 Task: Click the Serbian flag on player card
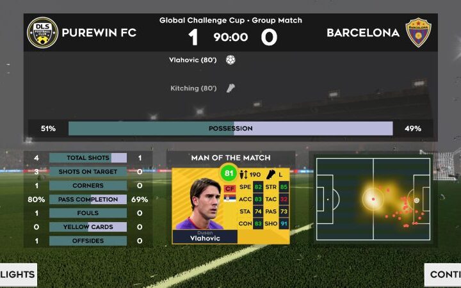[230, 198]
